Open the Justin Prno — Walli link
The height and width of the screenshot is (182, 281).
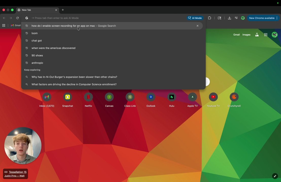point(14,176)
